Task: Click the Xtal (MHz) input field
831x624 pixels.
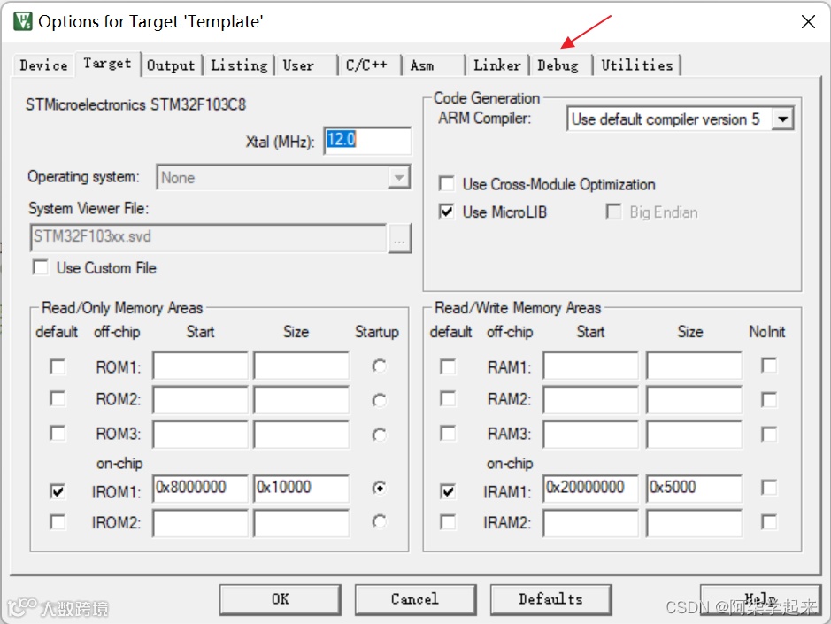Action: pyautogui.click(x=367, y=141)
